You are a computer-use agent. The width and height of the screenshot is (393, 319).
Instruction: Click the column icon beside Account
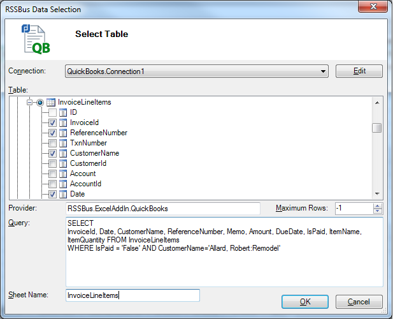coord(63,174)
